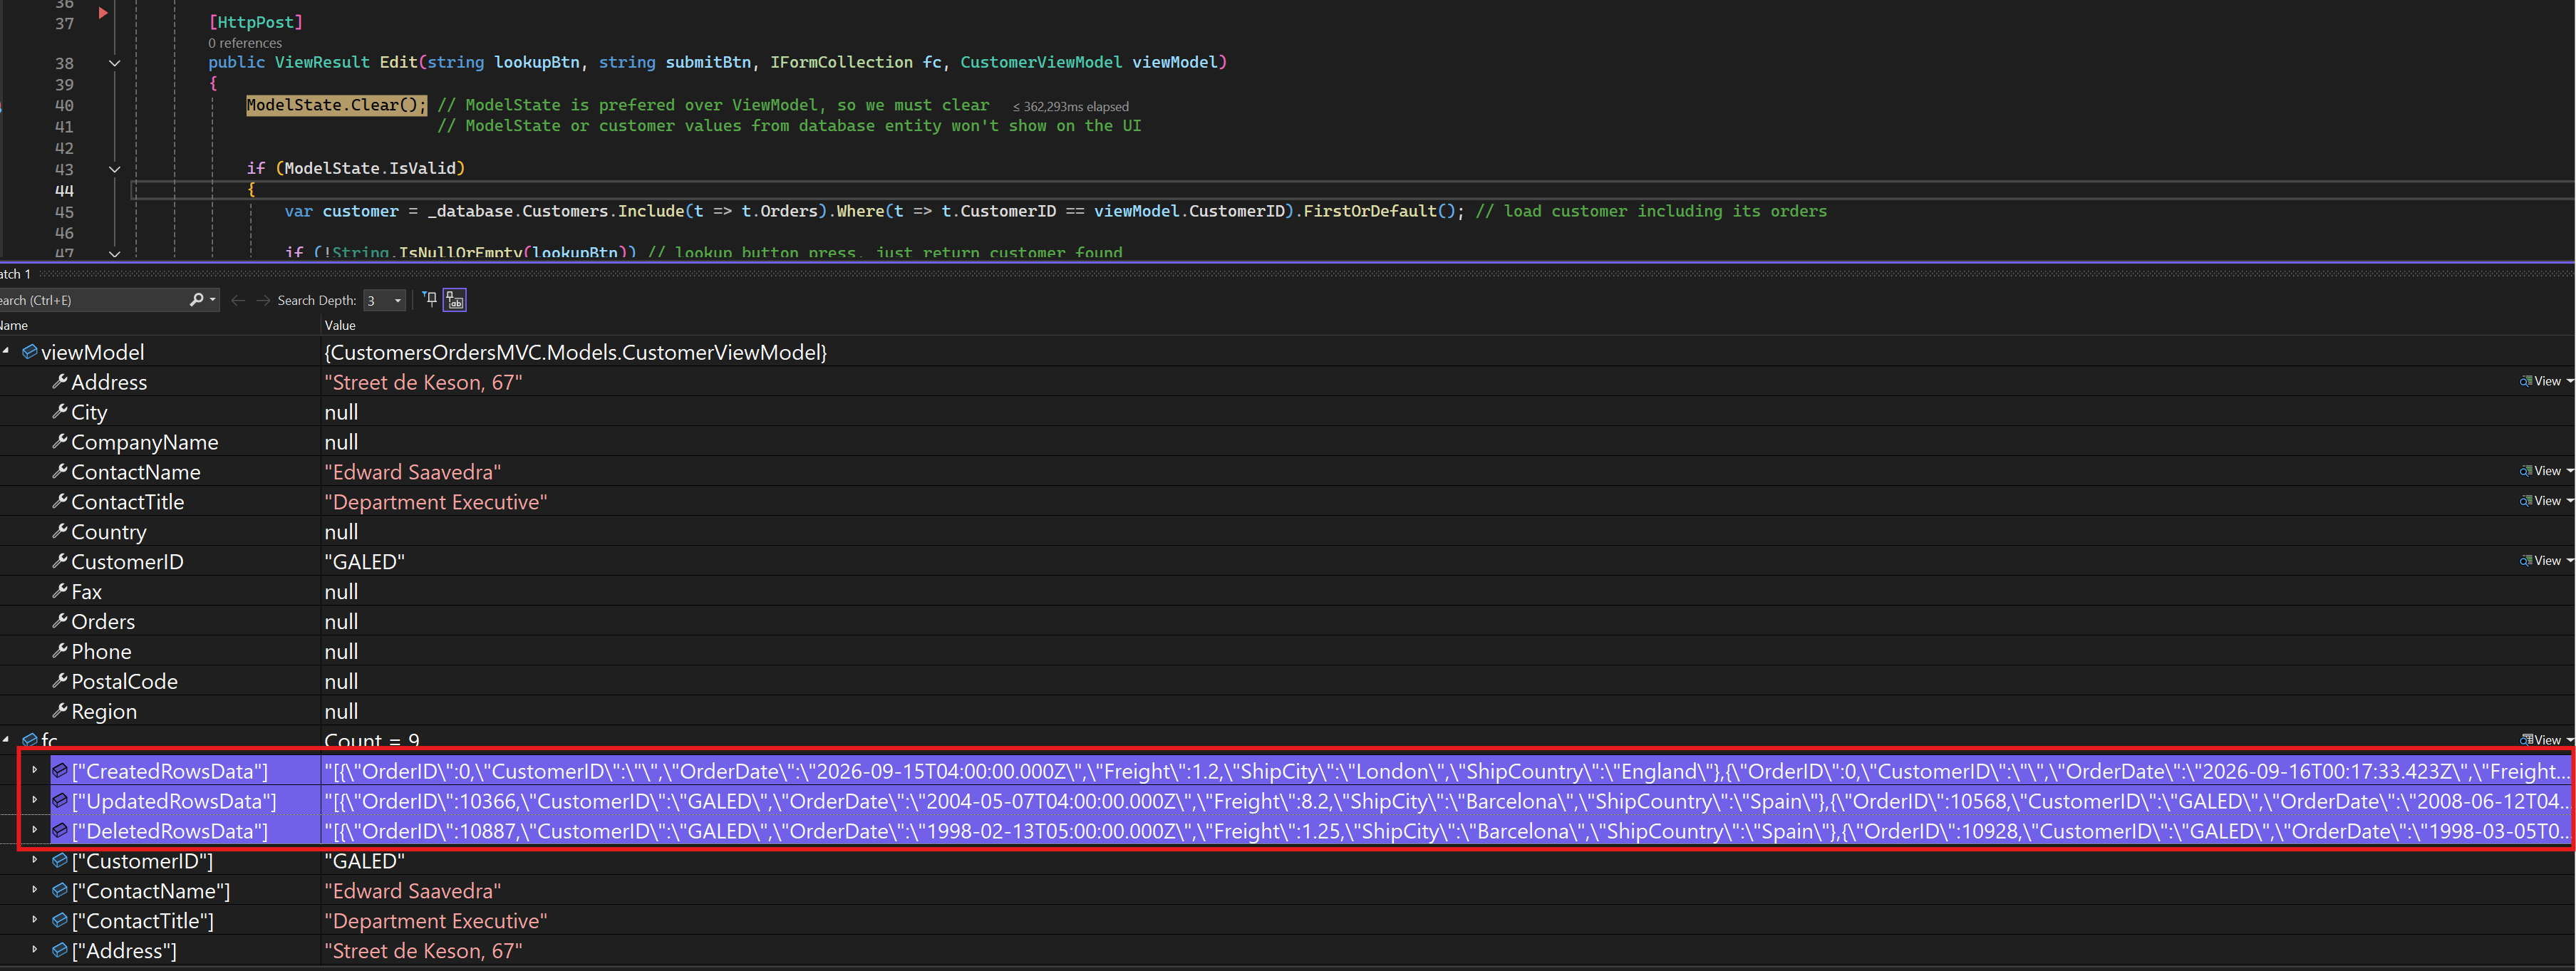Select the PostalCode property row

click(x=1287, y=682)
